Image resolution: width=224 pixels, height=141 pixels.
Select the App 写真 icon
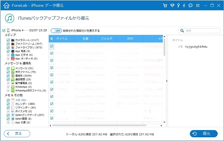(x=13, y=51)
